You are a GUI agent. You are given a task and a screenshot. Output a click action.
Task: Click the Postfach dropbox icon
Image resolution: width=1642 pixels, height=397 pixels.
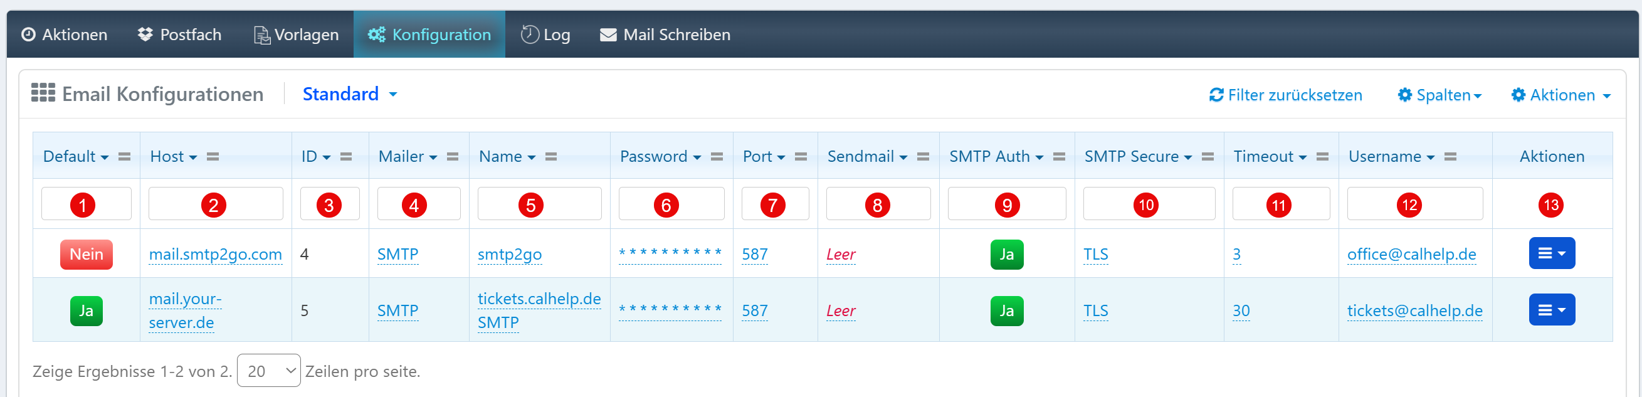(x=145, y=34)
